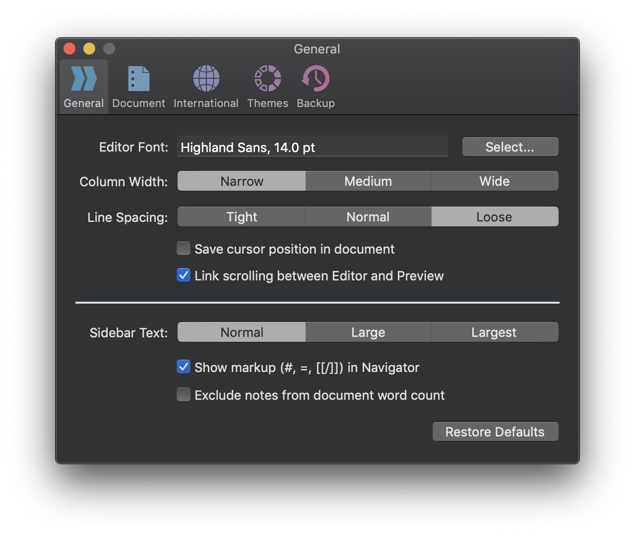Choose Narrow column width
The height and width of the screenshot is (537, 635).
click(x=242, y=181)
